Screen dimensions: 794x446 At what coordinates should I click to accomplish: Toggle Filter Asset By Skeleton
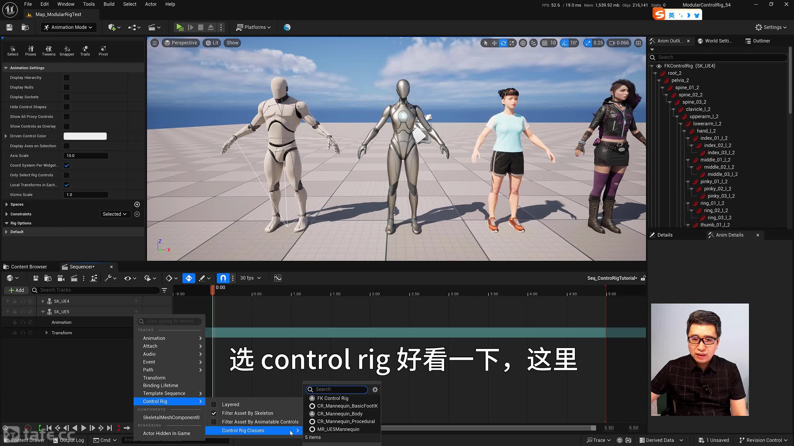(x=214, y=413)
